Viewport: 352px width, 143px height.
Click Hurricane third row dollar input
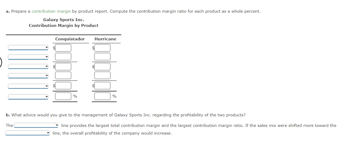[102, 66]
